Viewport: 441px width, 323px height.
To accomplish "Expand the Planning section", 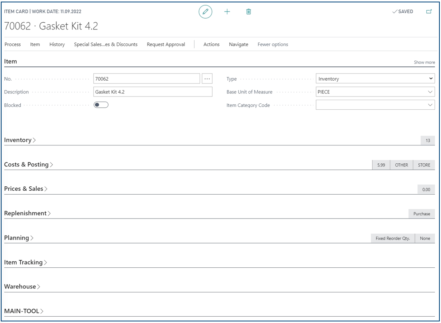I will pos(19,238).
